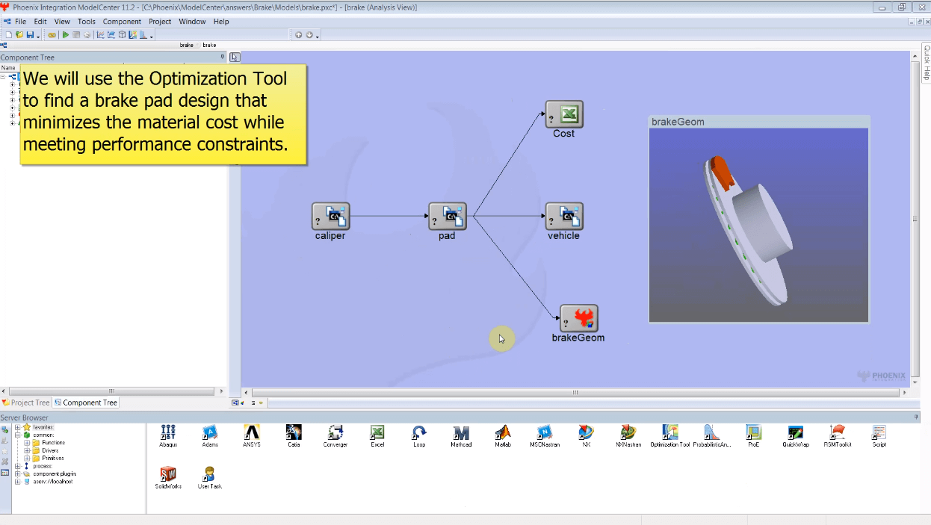The height and width of the screenshot is (525, 931).
Task: Click the Component Tree horizontal scrollbar
Action: point(112,391)
